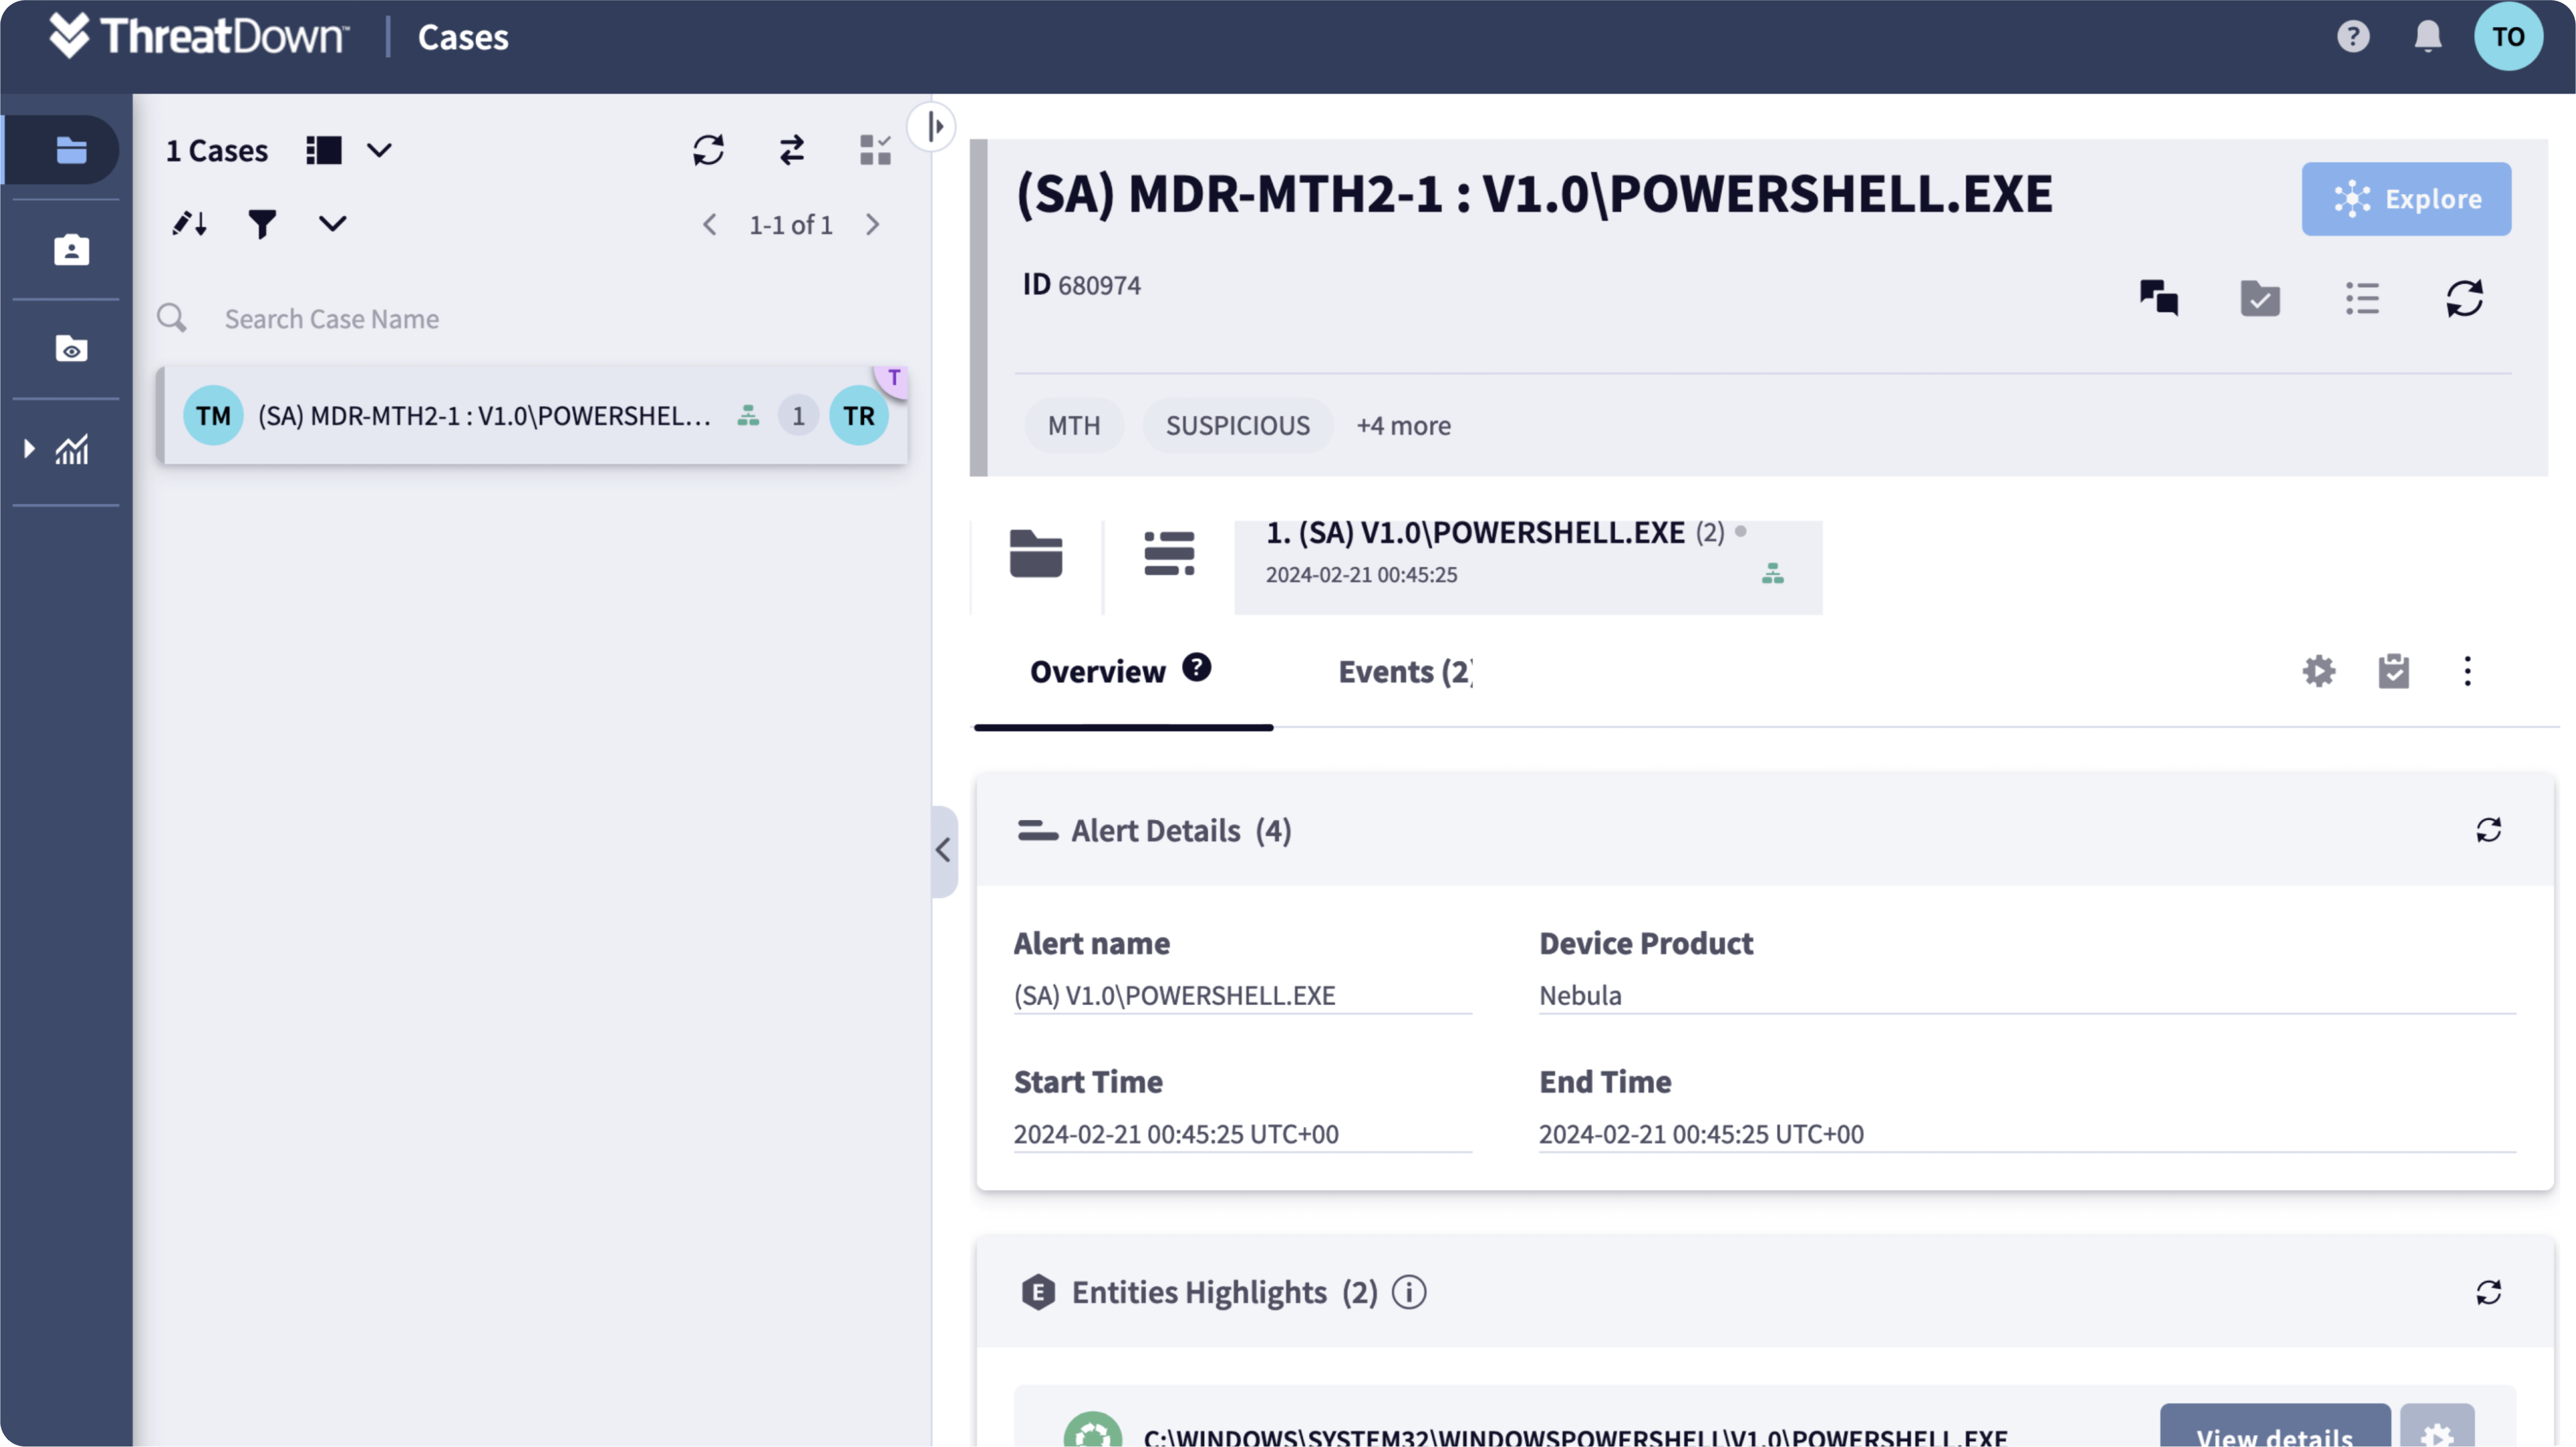
Task: Click the Explore button
Action: (x=2405, y=199)
